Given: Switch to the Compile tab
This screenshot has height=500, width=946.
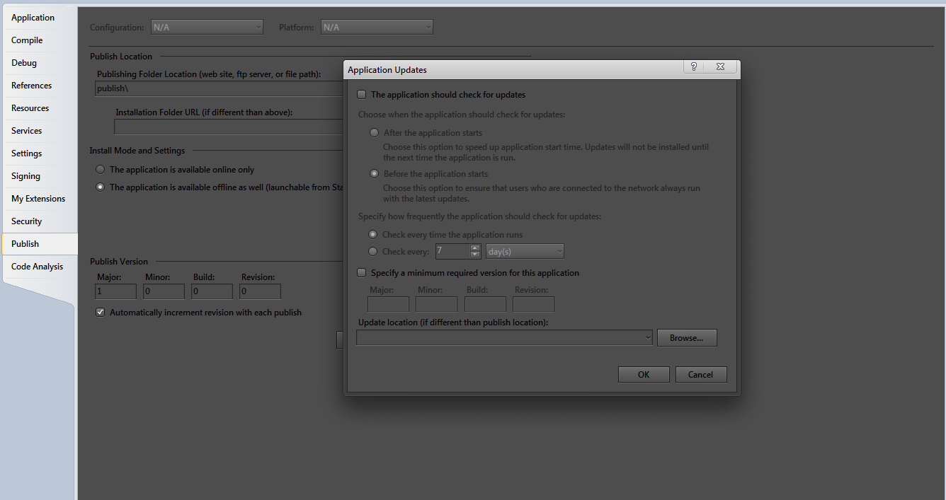Looking at the screenshot, I should (x=27, y=40).
